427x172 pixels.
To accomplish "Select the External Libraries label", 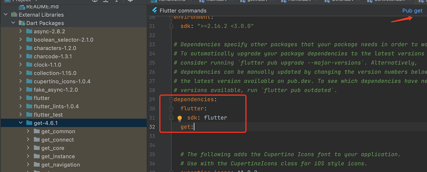I will pos(41,15).
